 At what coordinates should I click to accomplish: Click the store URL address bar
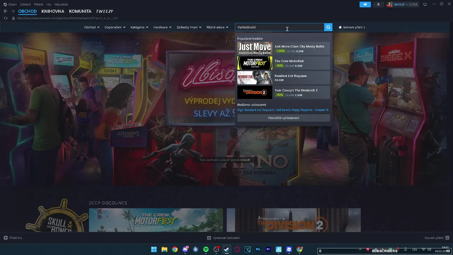pyautogui.click(x=67, y=18)
